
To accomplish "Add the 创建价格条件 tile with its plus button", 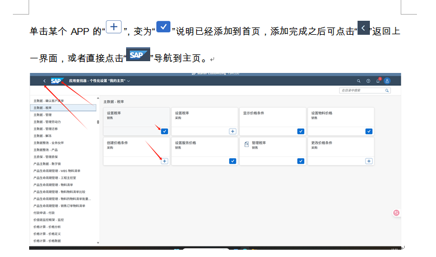I will pos(164,161).
